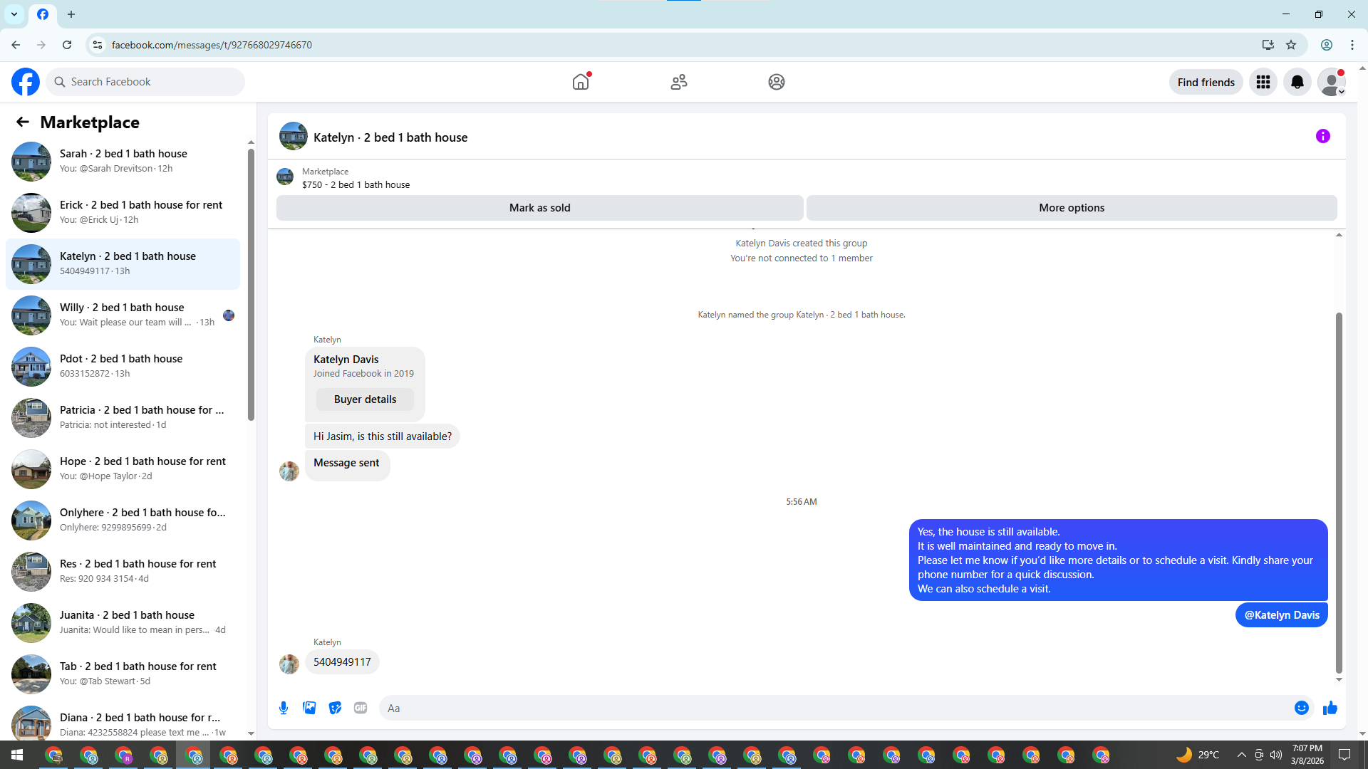View Katelyn's Buyer details
This screenshot has height=769, width=1368.
(x=365, y=399)
